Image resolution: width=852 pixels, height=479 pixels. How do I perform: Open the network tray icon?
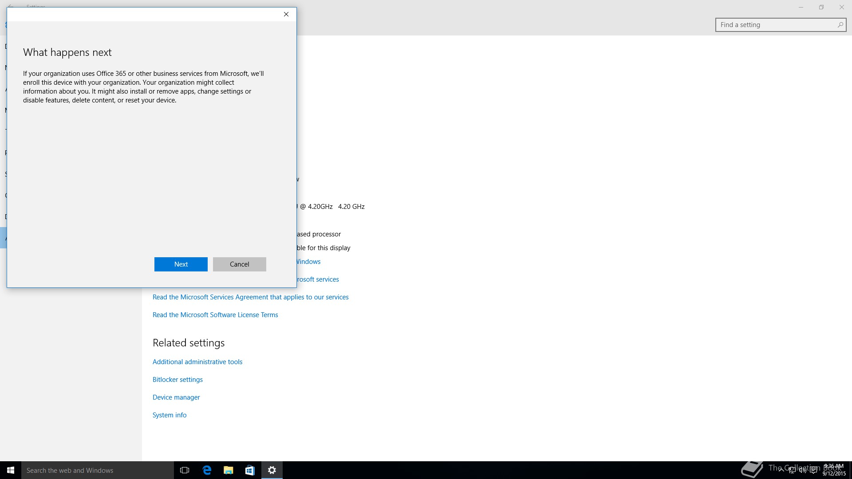(x=792, y=471)
